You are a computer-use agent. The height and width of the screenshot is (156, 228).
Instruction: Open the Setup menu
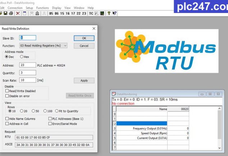tap(29, 8)
